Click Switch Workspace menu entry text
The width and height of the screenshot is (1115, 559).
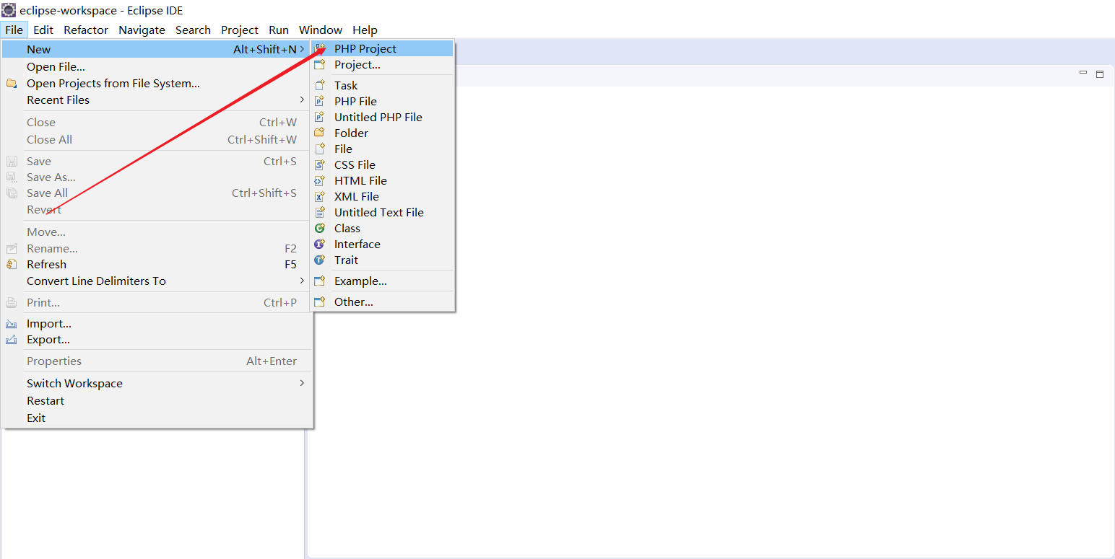74,383
